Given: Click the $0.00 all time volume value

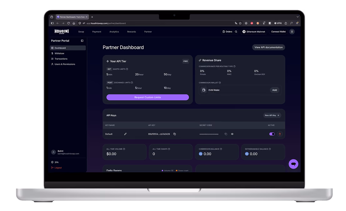Looking at the screenshot, I should pos(111,154).
